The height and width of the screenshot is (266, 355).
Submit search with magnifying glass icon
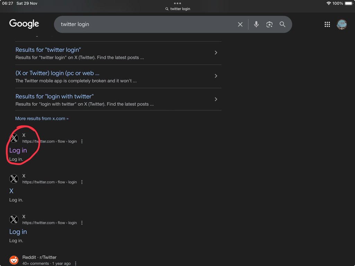point(282,24)
